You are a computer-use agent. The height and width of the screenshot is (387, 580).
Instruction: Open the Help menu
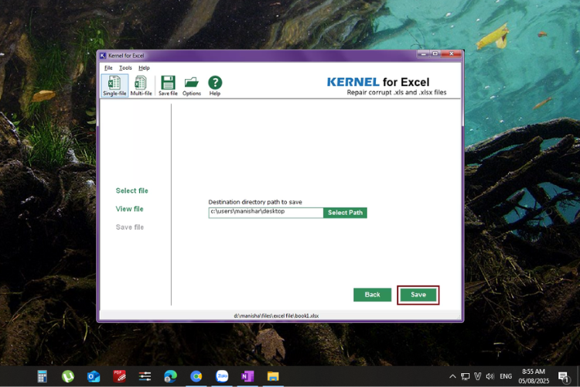tap(144, 68)
